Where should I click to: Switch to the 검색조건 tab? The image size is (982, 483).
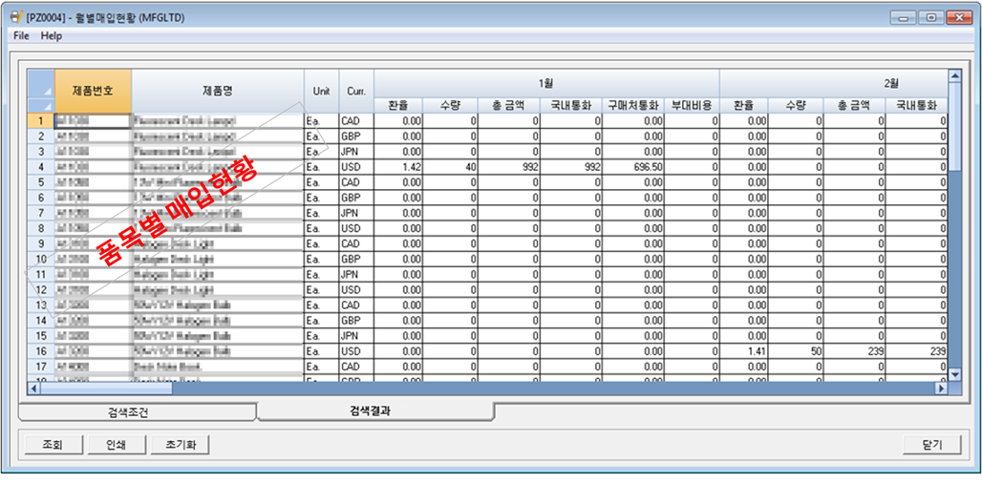click(x=138, y=413)
